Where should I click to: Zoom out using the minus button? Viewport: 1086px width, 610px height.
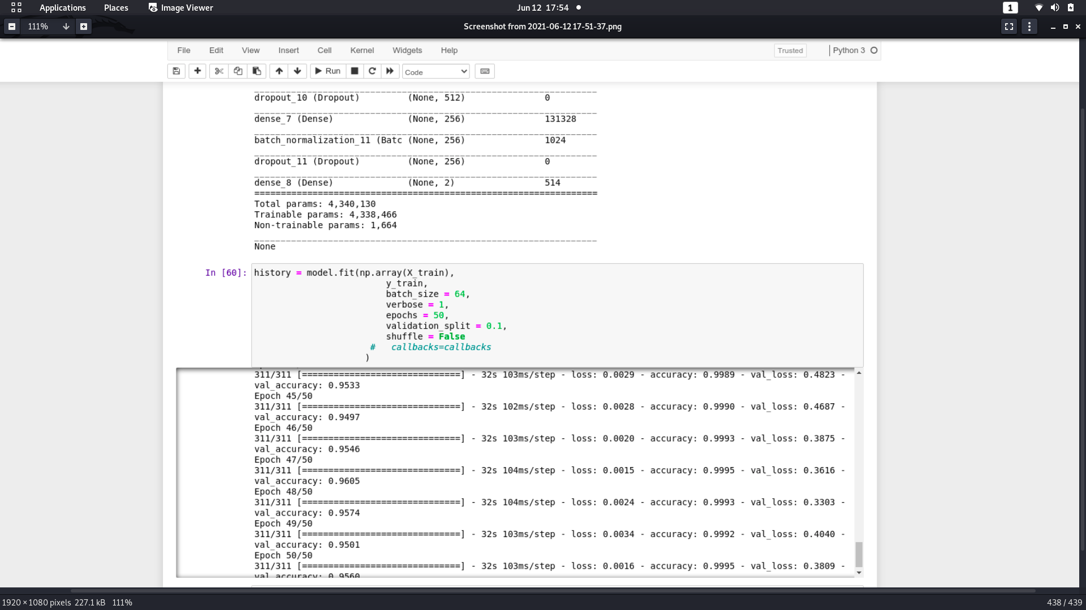click(11, 26)
